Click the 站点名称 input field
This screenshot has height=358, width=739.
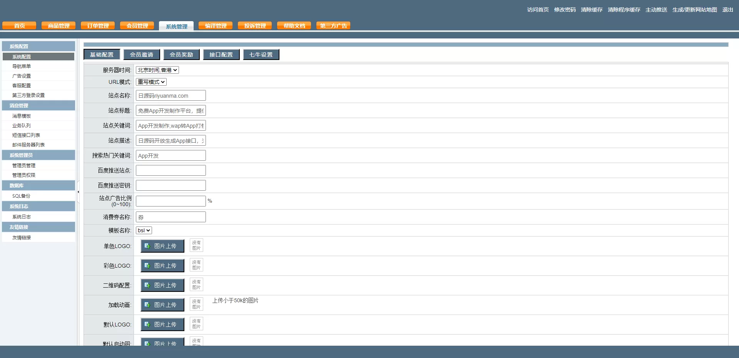pyautogui.click(x=171, y=96)
